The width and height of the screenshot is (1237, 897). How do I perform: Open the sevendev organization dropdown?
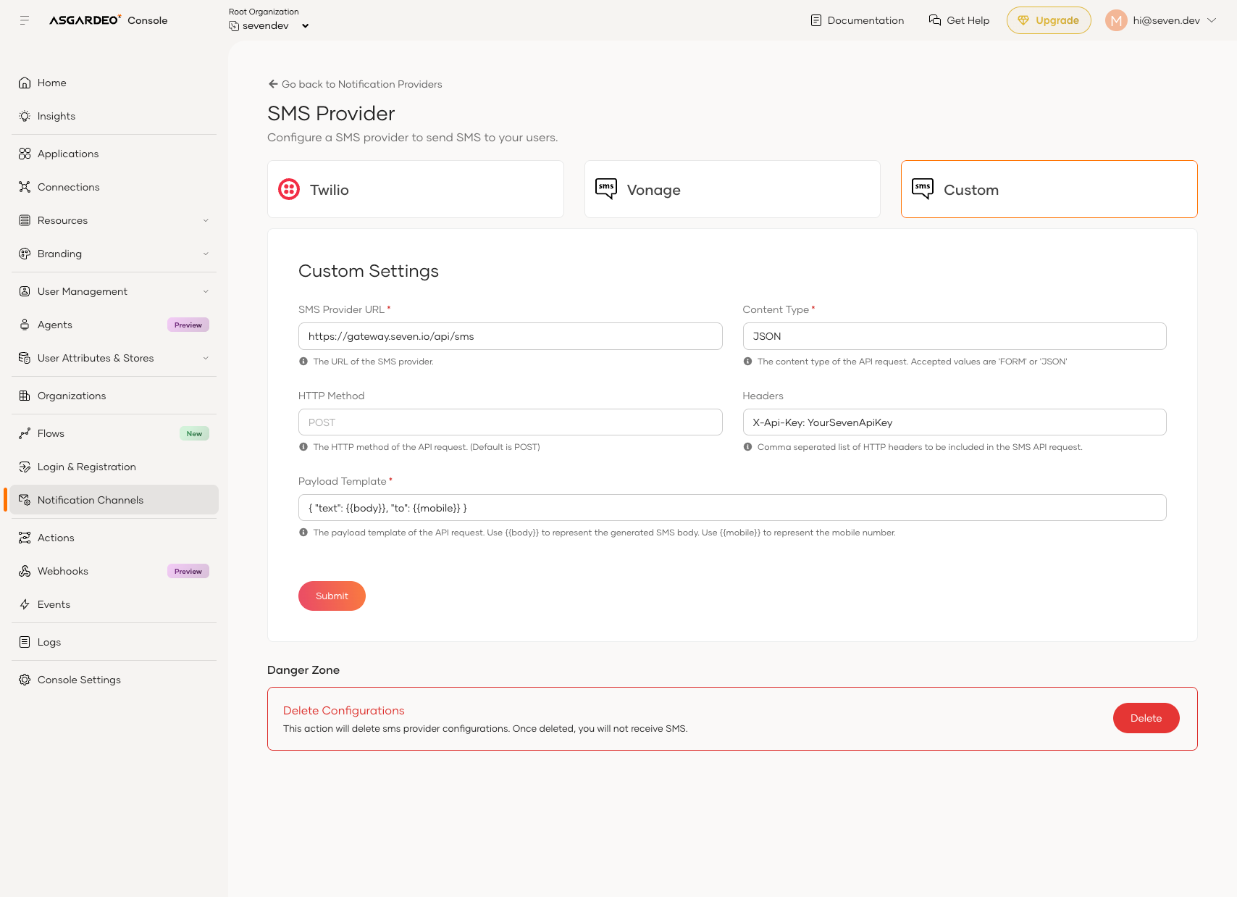[x=305, y=26]
